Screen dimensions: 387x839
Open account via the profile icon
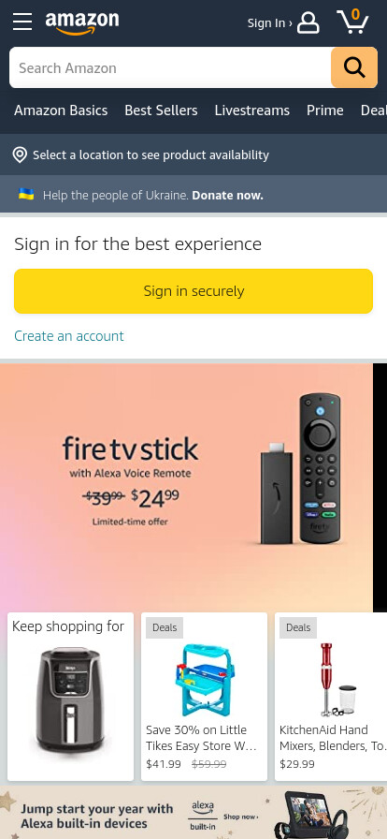click(x=308, y=23)
